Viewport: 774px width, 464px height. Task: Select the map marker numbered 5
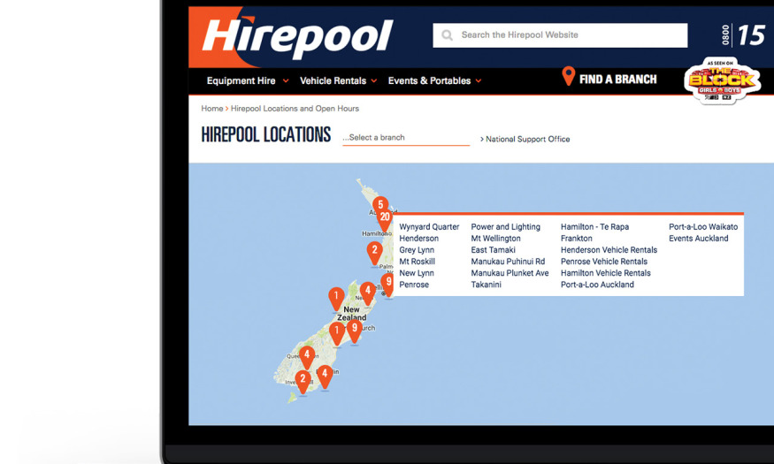tap(380, 204)
